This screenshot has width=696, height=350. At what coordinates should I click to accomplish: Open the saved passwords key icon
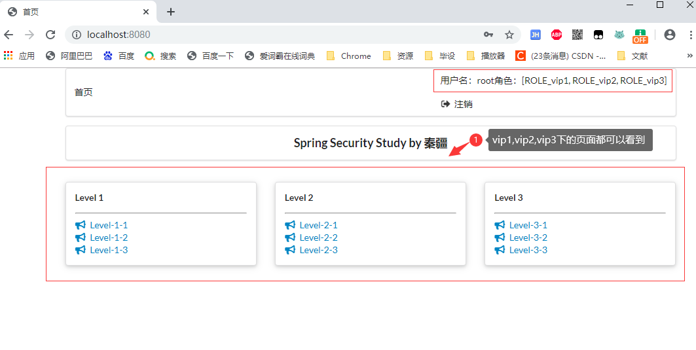pyautogui.click(x=488, y=35)
